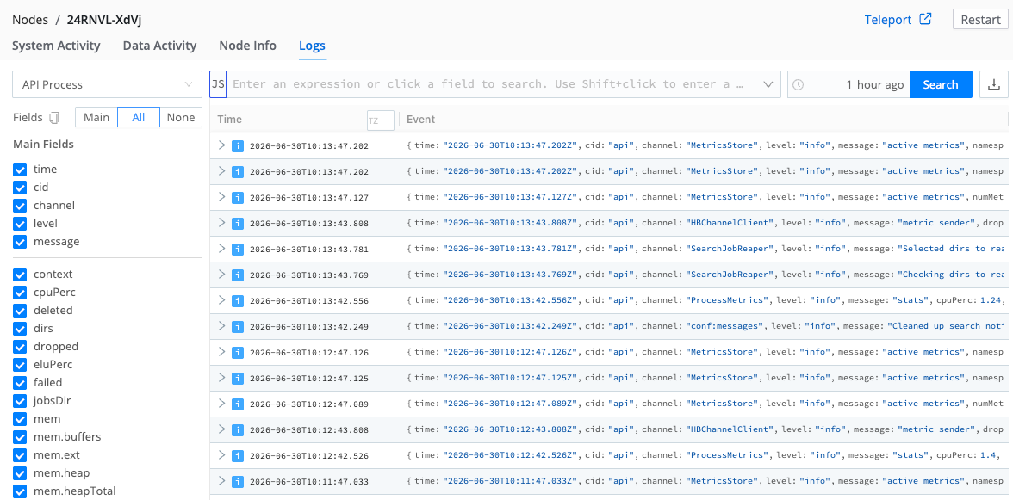Select All fields option
1013x500 pixels.
click(138, 117)
